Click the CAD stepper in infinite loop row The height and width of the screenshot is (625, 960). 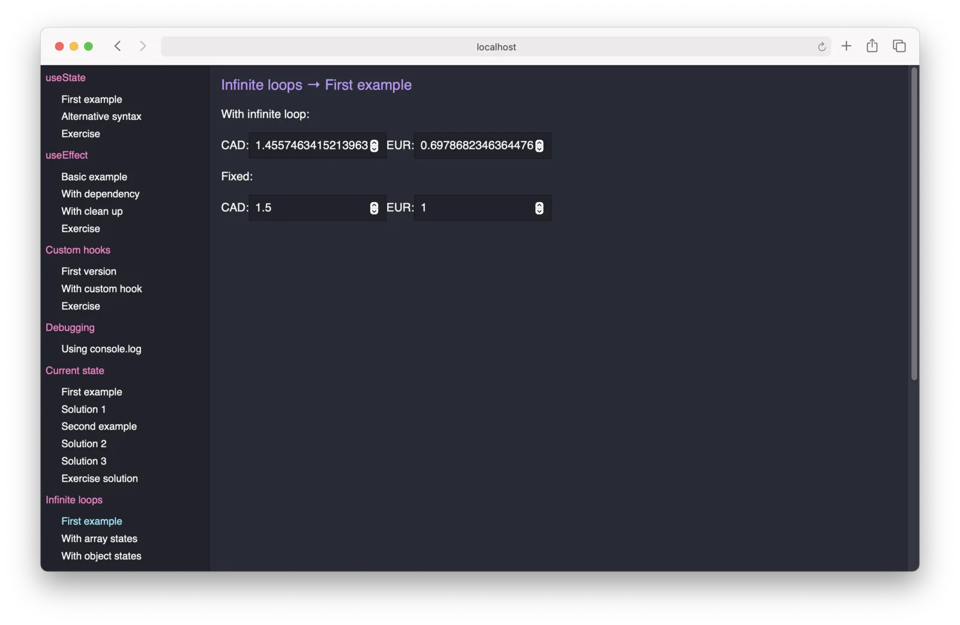click(x=374, y=146)
